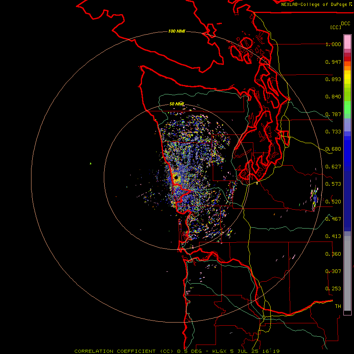Pick the pink segment of color bar
The height and width of the screenshot is (354, 354).
347,42
